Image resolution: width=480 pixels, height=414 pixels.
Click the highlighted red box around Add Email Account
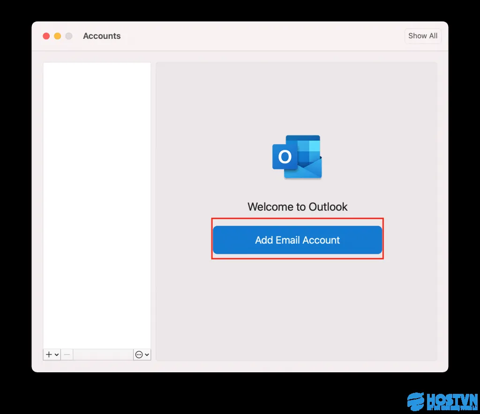297,218
